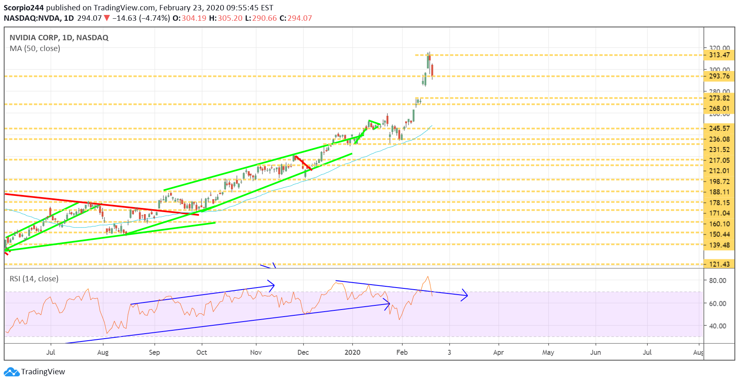Select the 212.01 price label
Screen dimensions: 739x383
[x=720, y=171]
